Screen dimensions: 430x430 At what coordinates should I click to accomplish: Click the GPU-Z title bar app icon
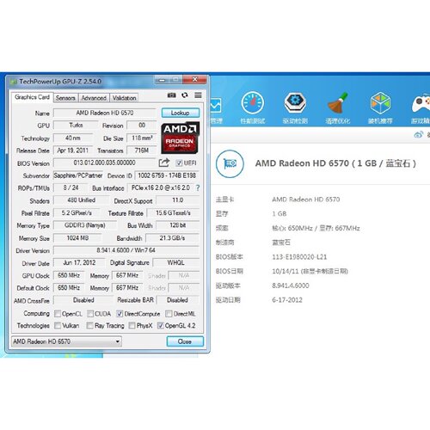[13, 82]
